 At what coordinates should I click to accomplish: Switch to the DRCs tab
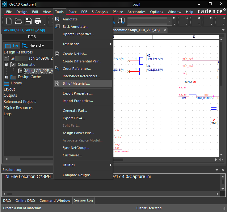point(7,201)
